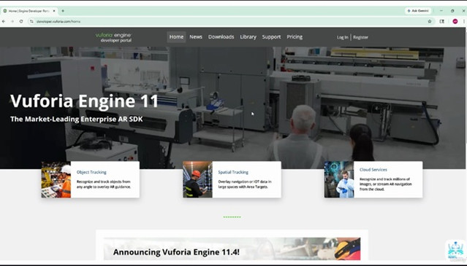Open the Pricing nav item
Image resolution: width=467 pixels, height=266 pixels.
295,37
